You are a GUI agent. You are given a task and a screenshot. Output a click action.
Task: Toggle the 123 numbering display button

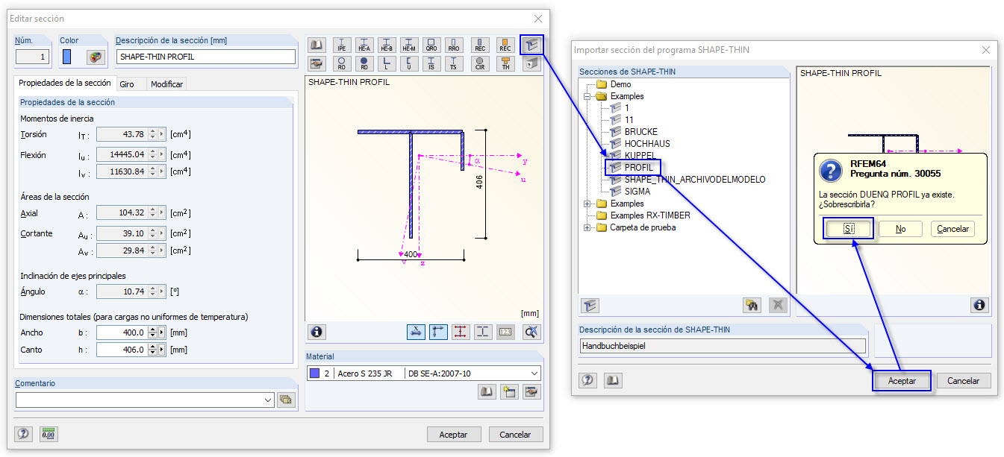tap(505, 332)
